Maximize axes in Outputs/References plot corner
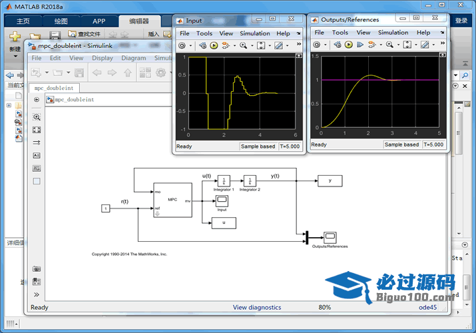Viewport: 476px width, 333px height. pos(443,55)
